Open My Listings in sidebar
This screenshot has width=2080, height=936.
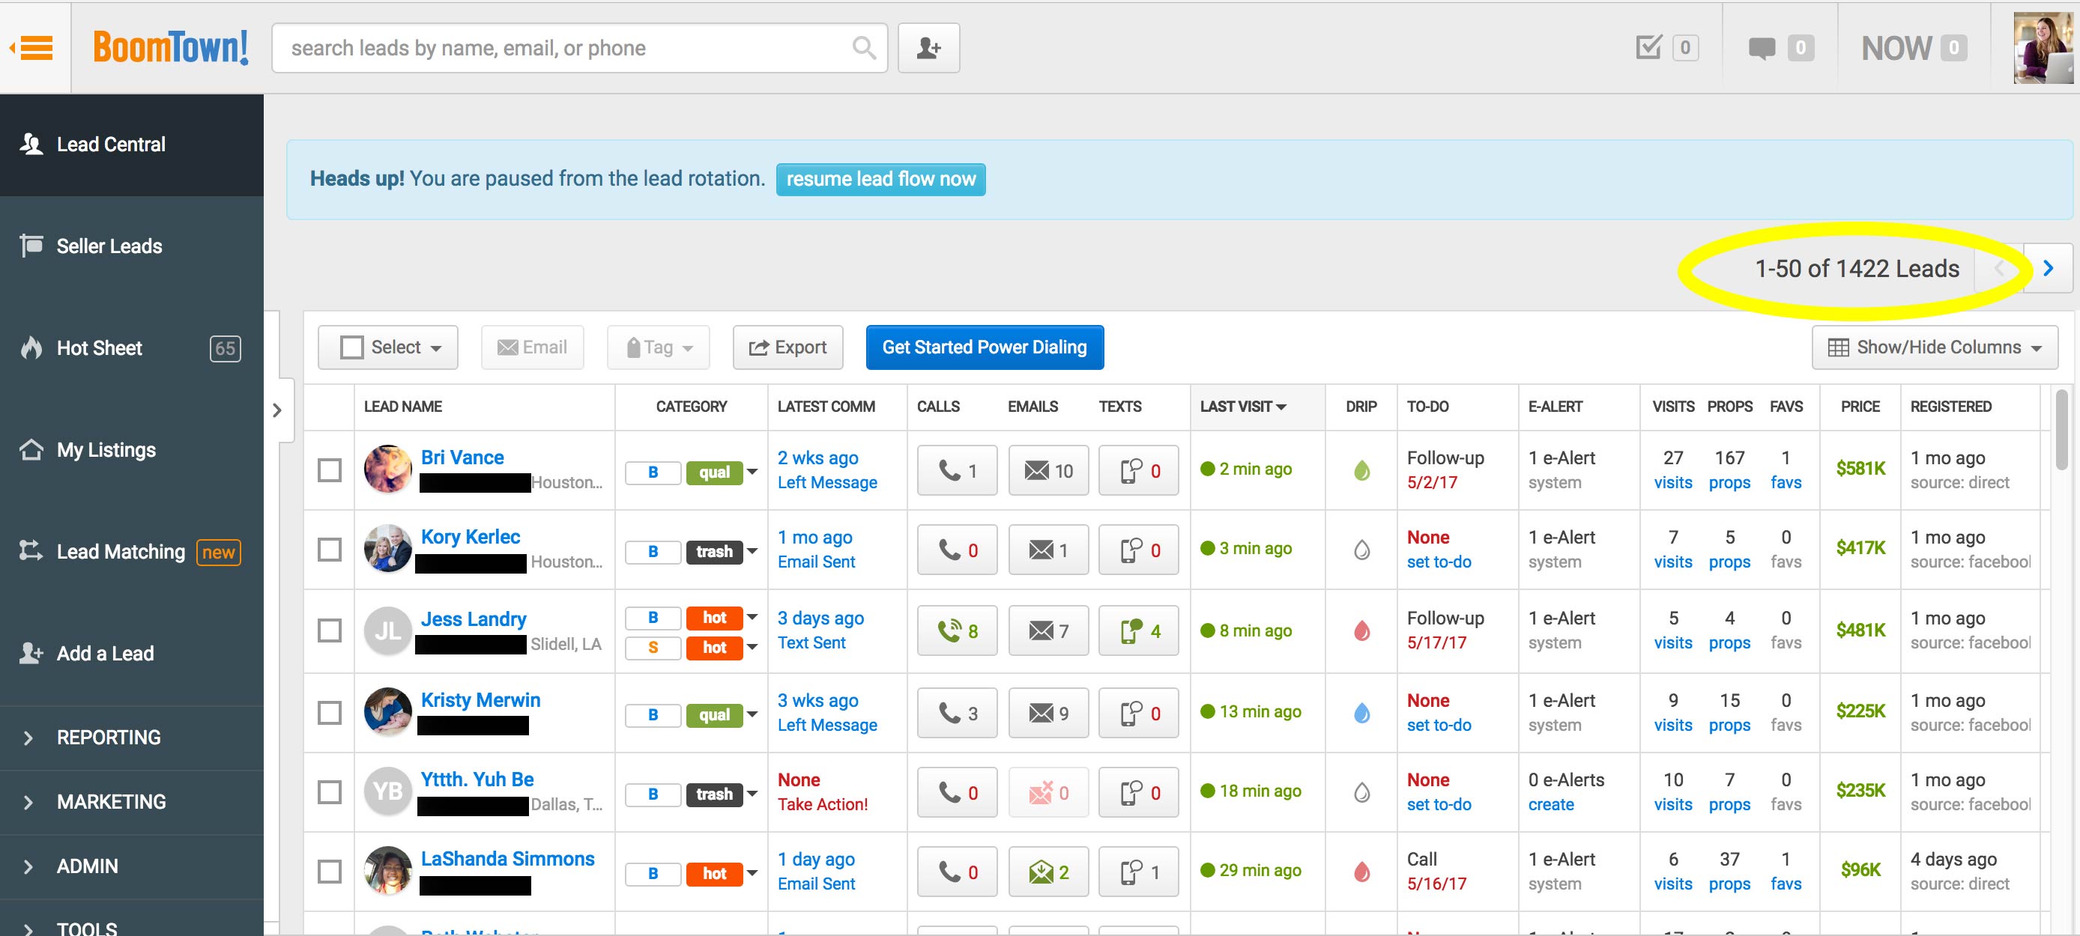tap(132, 450)
